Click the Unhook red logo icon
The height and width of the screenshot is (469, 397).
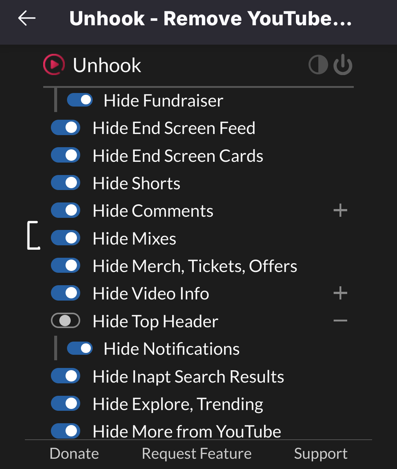(54, 64)
